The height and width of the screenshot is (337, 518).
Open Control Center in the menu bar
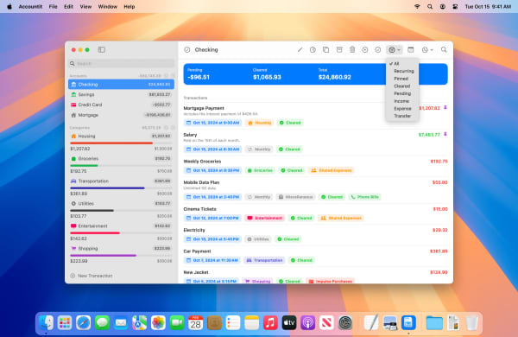point(455,7)
